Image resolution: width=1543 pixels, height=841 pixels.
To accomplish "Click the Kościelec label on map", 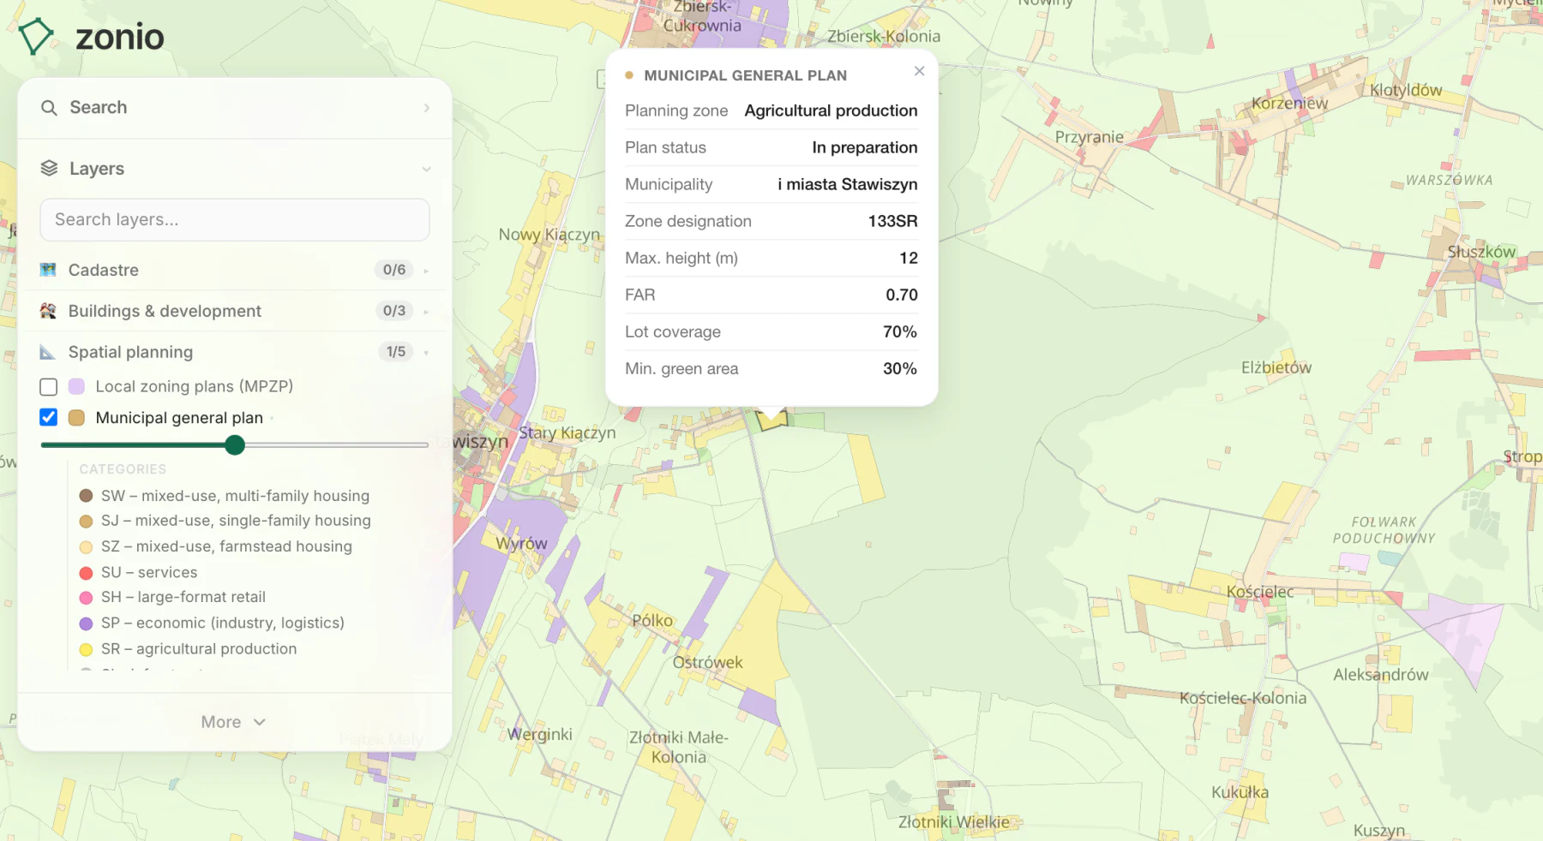I will tap(1260, 592).
